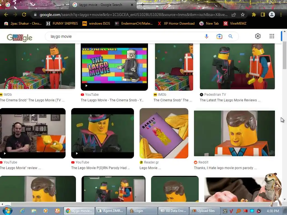Open the Reddit winking face thumbnail

[x=234, y=133]
